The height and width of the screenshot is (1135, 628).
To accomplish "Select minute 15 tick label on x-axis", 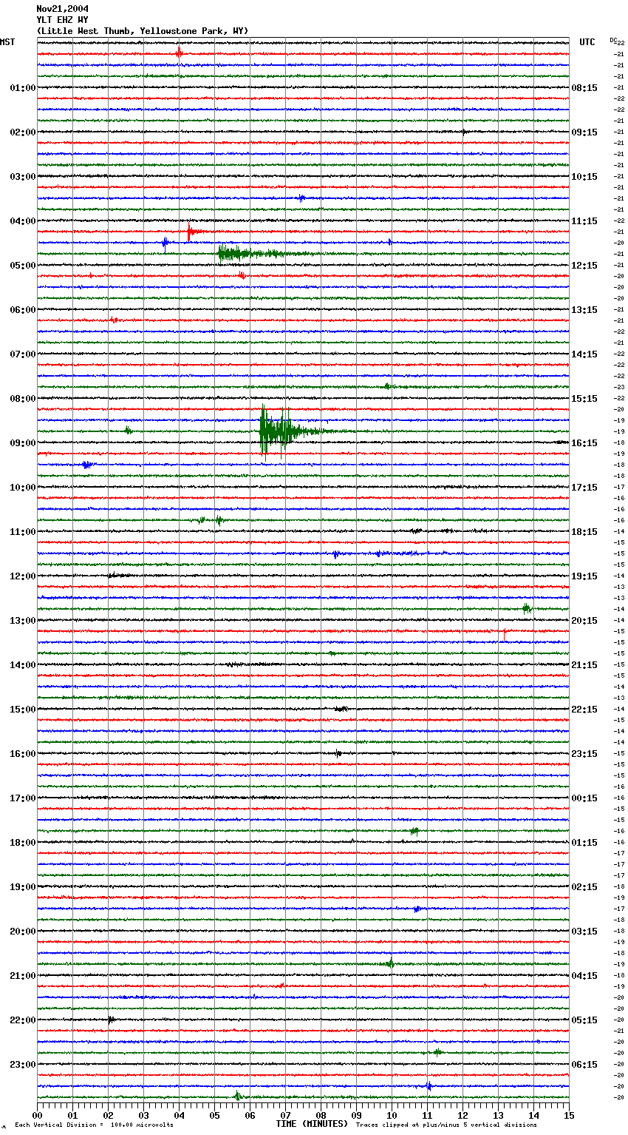I will pos(569,1114).
